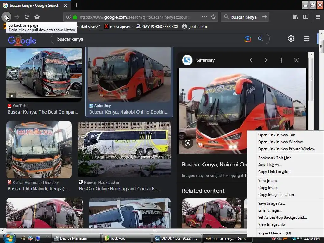Switch to 'fuck you' taskbar item
The width and height of the screenshot is (324, 243).
tap(126, 238)
